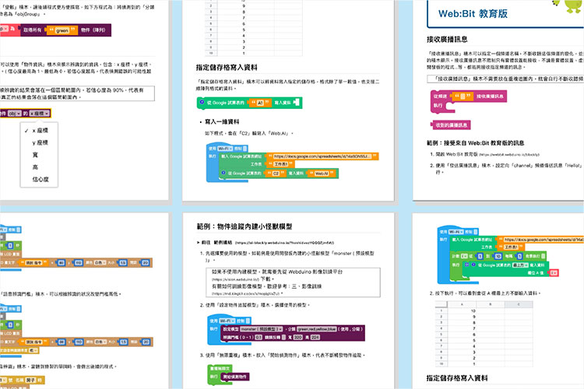Click '範例：物件追蹤內建小怪獸模型' heading
This screenshot has width=584, height=389.
click(x=245, y=226)
